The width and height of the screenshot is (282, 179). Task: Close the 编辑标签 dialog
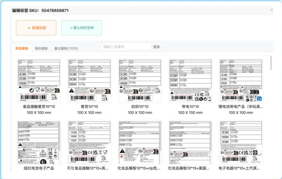point(272,10)
